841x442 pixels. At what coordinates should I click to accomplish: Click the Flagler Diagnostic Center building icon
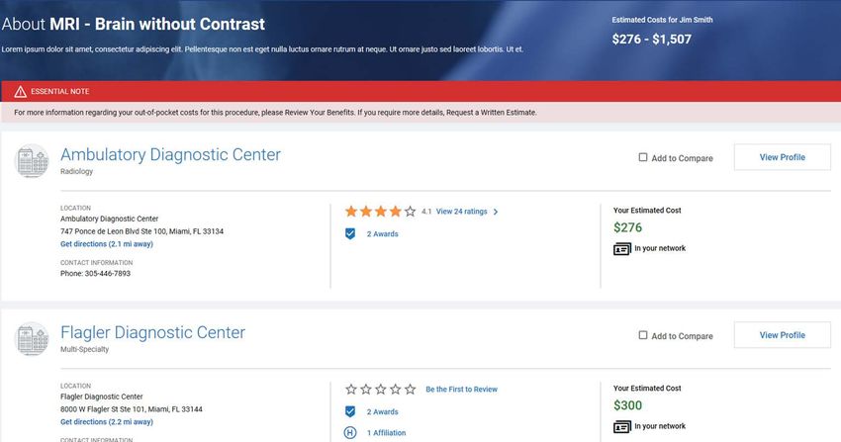pyautogui.click(x=32, y=338)
